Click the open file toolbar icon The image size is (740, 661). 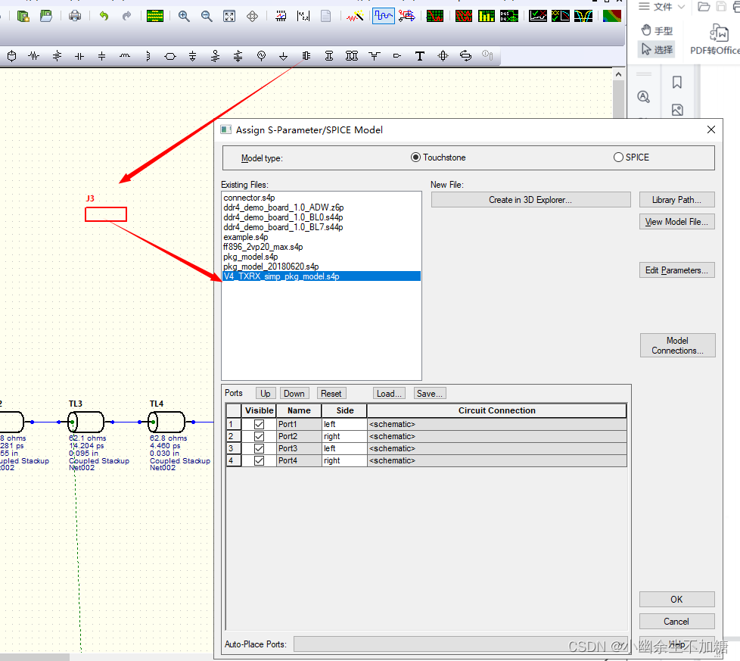(46, 16)
